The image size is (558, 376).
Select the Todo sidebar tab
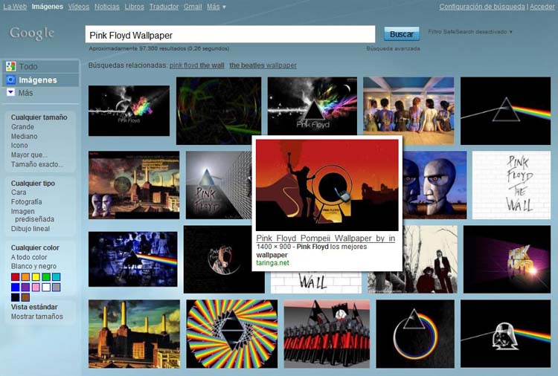[x=41, y=66]
